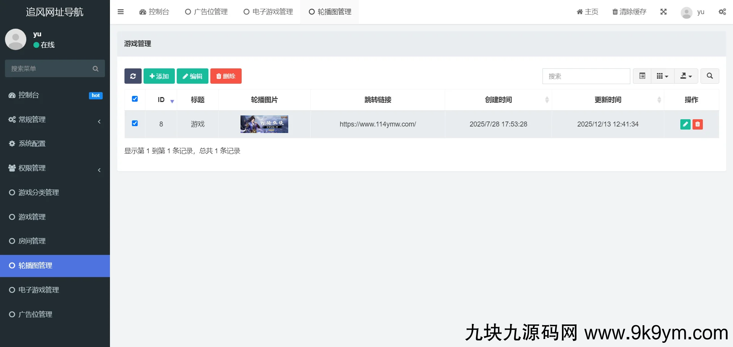Screen dimensions: 733x347
Task: Switch to the 电子游戏管理 tab
Action: 268,12
